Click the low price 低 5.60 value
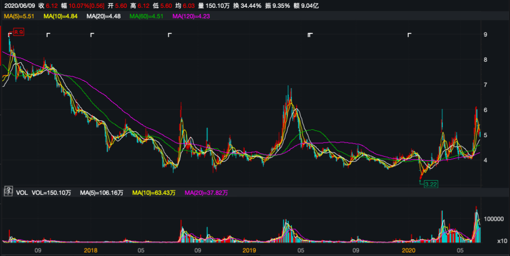The image size is (510, 256). coord(162,6)
